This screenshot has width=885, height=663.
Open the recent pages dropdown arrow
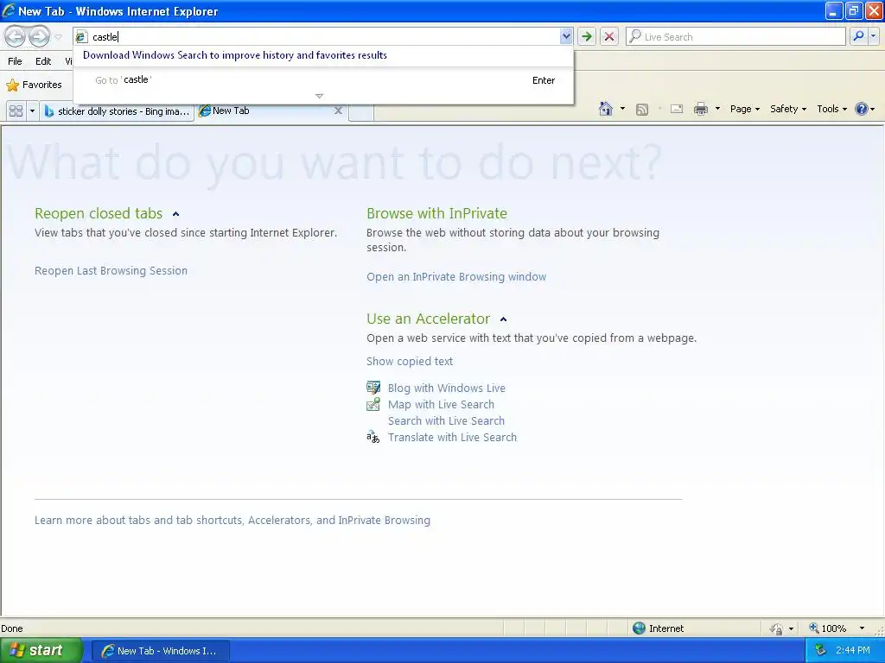click(58, 37)
